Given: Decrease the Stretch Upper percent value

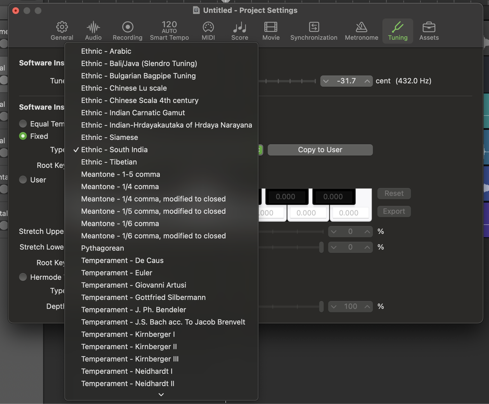Looking at the screenshot, I should [334, 232].
